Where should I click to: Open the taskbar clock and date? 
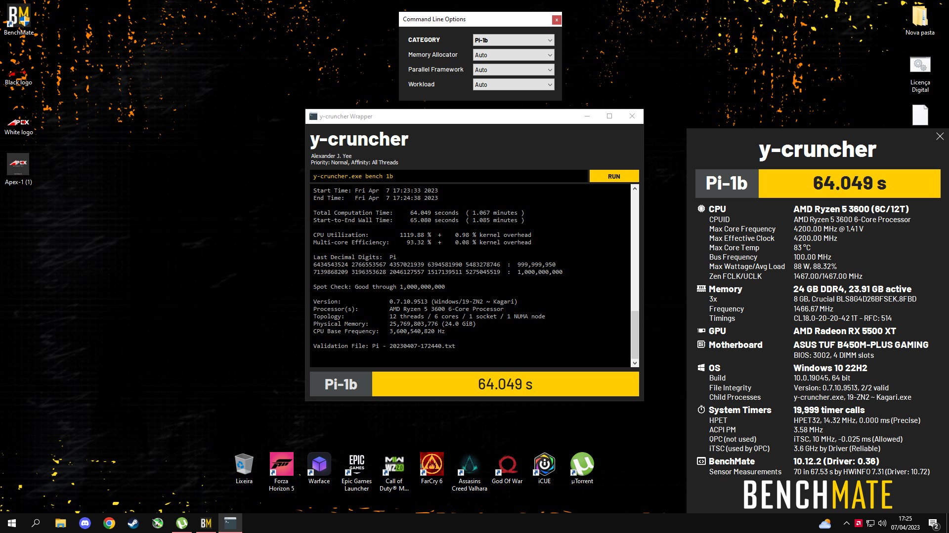point(905,523)
